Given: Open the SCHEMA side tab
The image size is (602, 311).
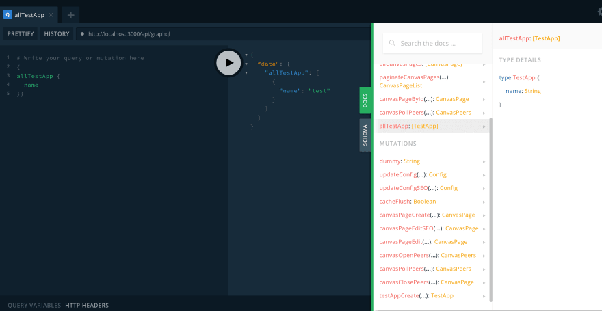Looking at the screenshot, I should (365, 135).
